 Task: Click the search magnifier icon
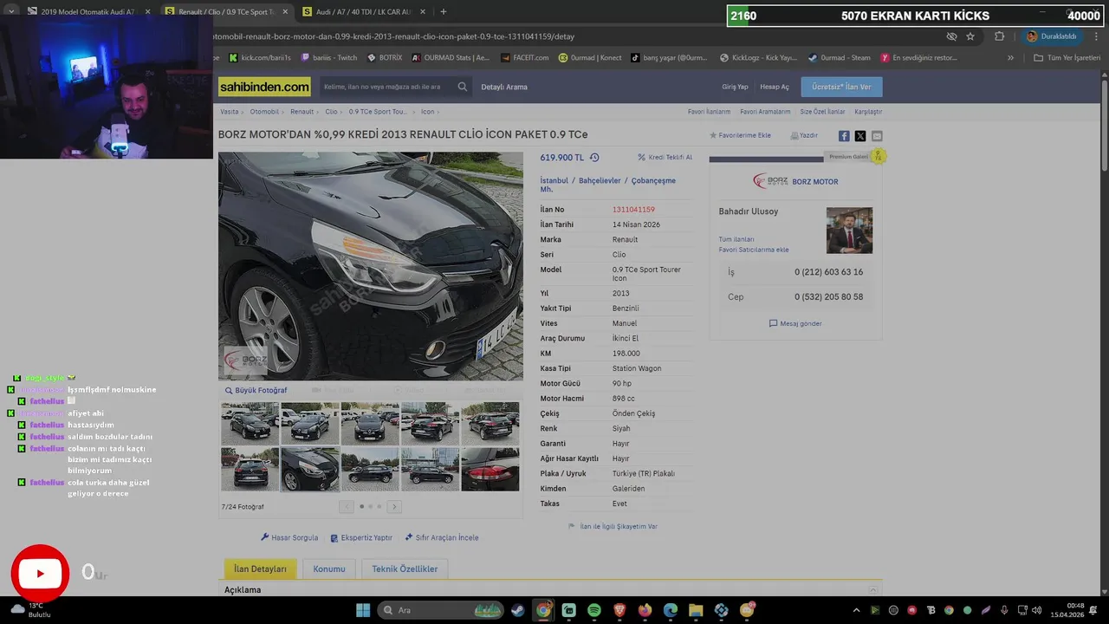point(463,87)
